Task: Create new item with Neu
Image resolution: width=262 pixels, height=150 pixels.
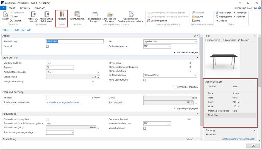Action: 14,17
